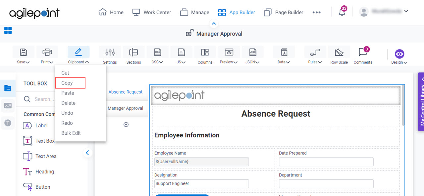424x196 pixels.
Task: Add a Button control
Action: tap(36, 187)
